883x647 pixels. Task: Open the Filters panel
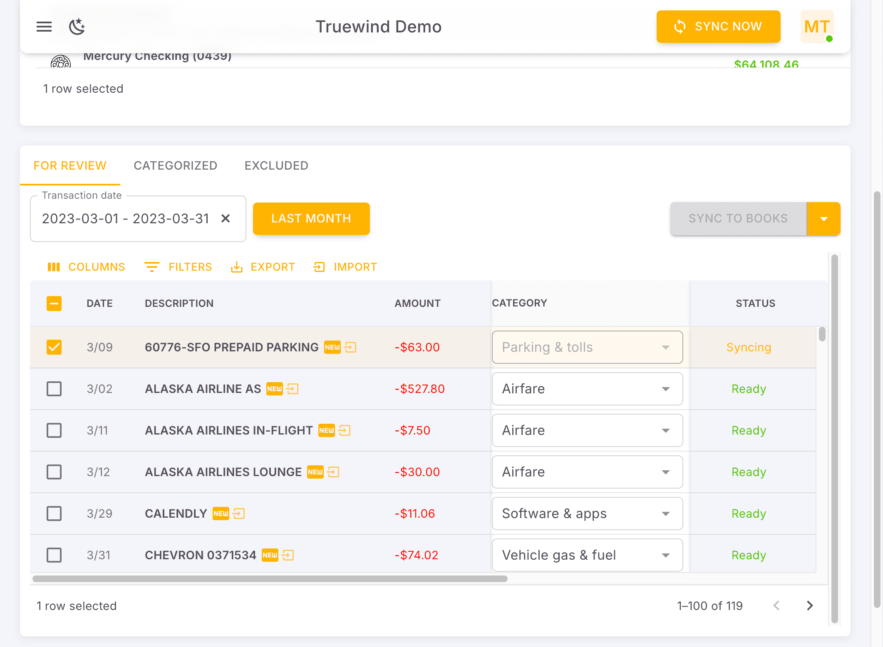coord(178,267)
